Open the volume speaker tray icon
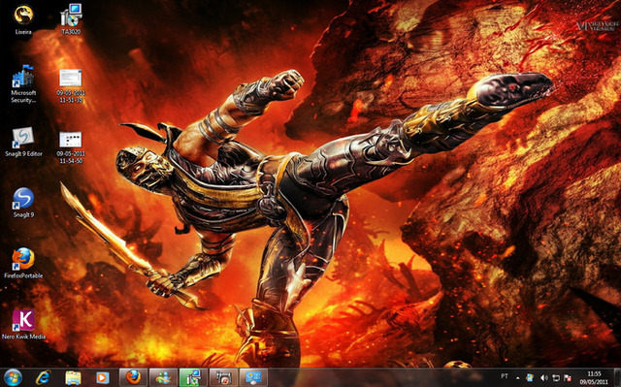 pyautogui.click(x=544, y=378)
